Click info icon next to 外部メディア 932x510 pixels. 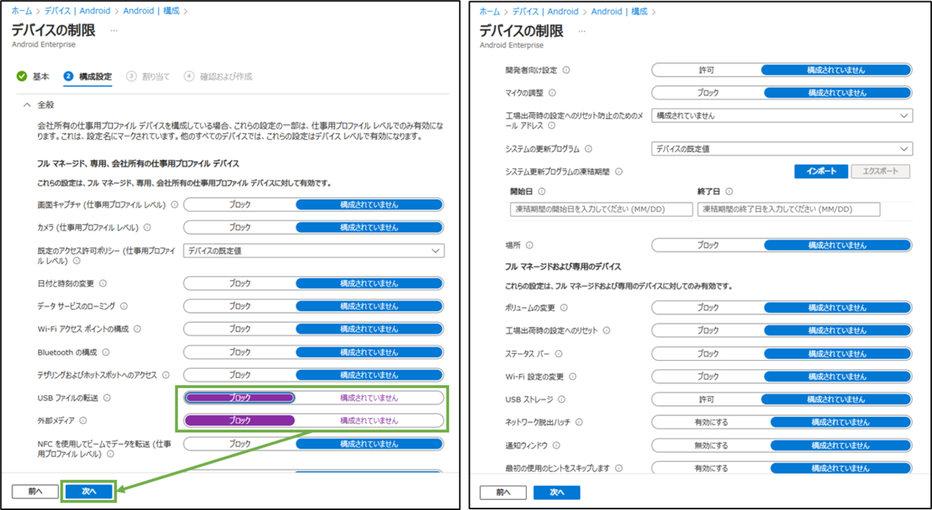(x=84, y=421)
